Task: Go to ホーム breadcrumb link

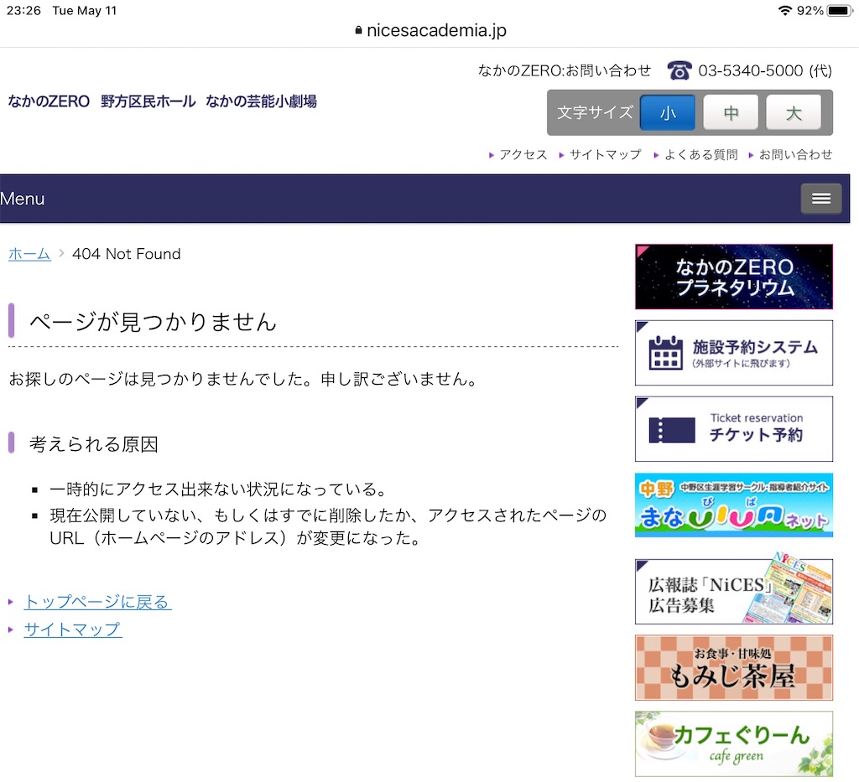Action: [x=29, y=254]
